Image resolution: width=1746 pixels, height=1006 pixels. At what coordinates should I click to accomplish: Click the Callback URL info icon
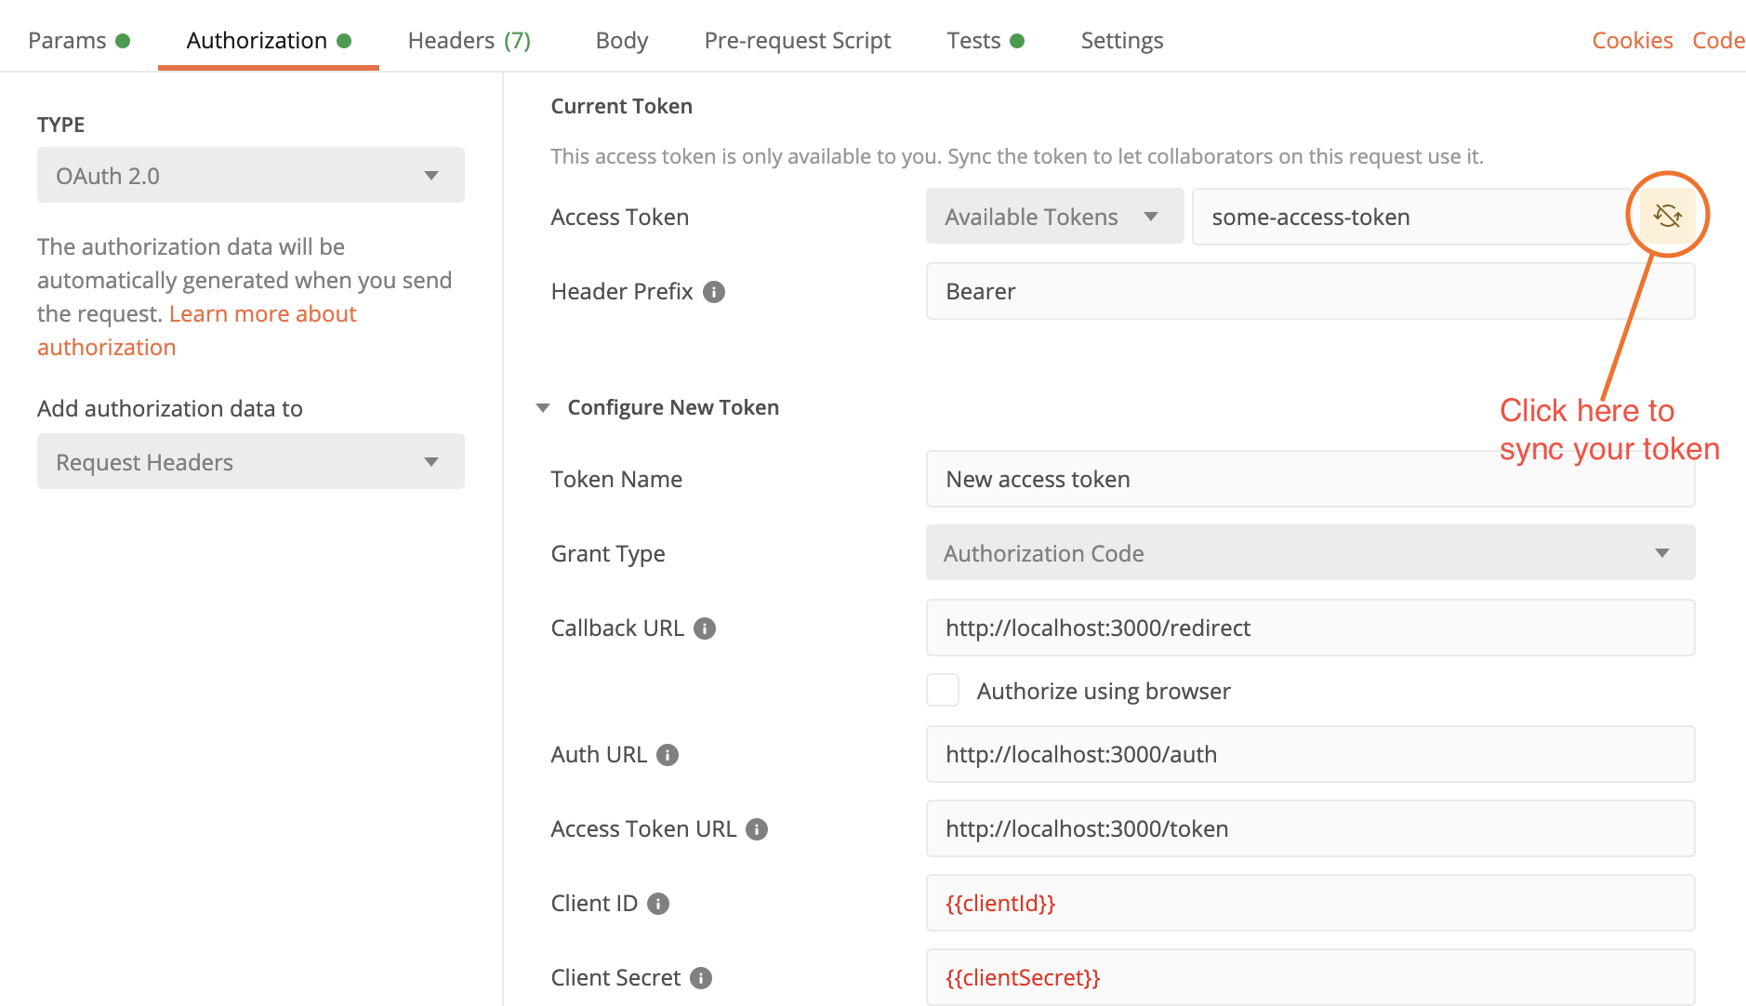pos(705,629)
